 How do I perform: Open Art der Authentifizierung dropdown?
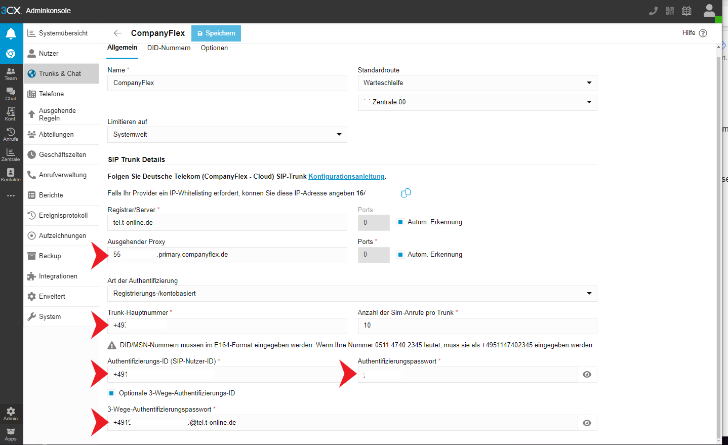click(352, 294)
